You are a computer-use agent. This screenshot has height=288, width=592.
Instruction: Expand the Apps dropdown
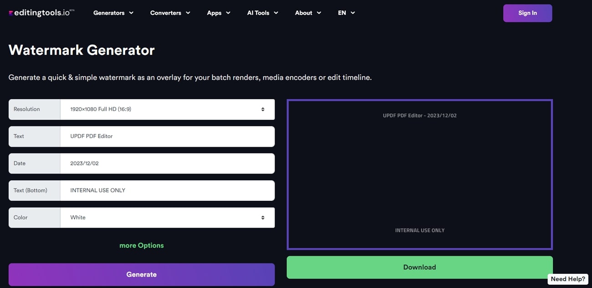[x=219, y=13]
